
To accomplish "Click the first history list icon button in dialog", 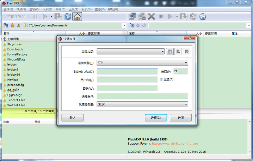I will [x=170, y=51].
